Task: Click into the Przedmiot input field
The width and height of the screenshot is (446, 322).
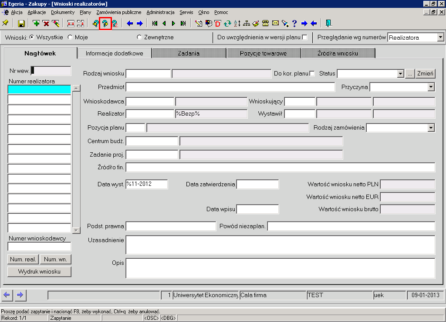Action: click(x=230, y=87)
